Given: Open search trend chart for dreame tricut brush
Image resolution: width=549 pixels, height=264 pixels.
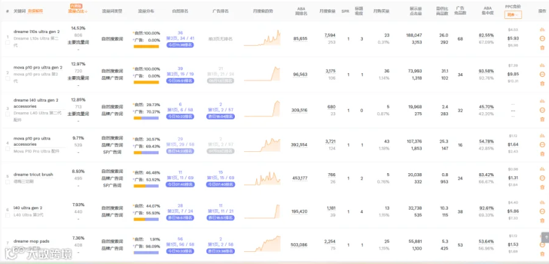Looking at the screenshot, I should coord(262,178).
